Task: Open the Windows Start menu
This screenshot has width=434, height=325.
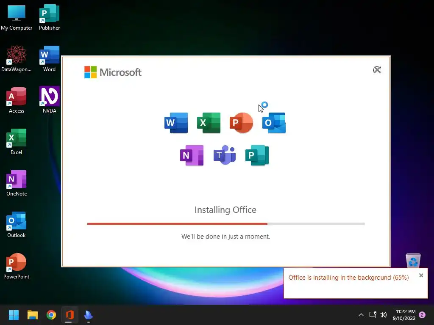Action: (x=14, y=315)
